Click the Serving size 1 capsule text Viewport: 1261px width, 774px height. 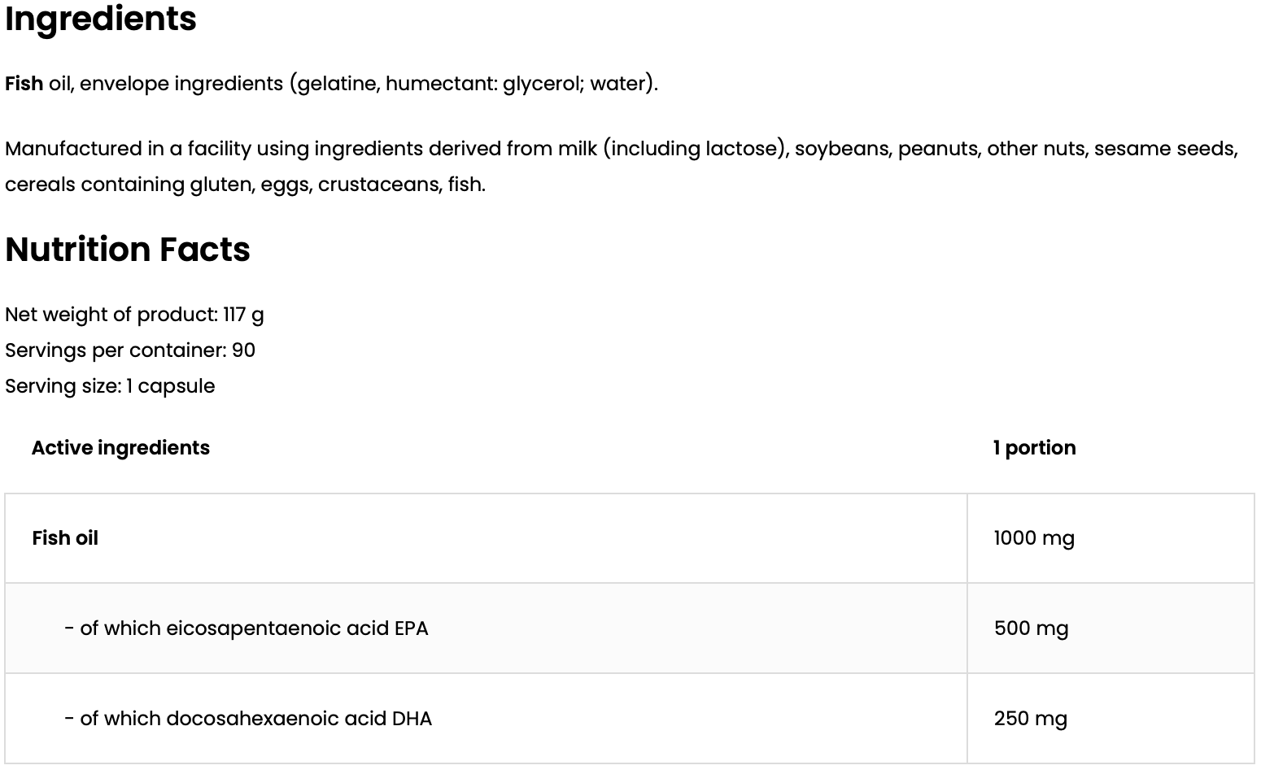pos(110,385)
